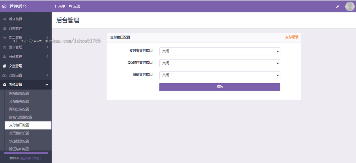Click the 商品管理 shopping cart icon
This screenshot has height=163, width=356.
pos(4,38)
